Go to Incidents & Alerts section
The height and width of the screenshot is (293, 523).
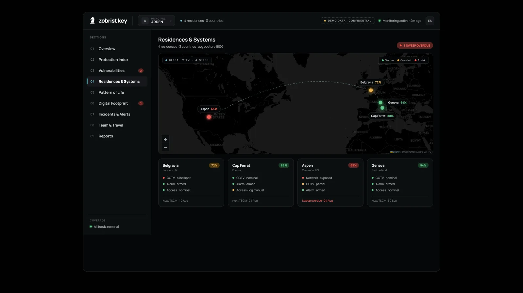click(117, 115)
